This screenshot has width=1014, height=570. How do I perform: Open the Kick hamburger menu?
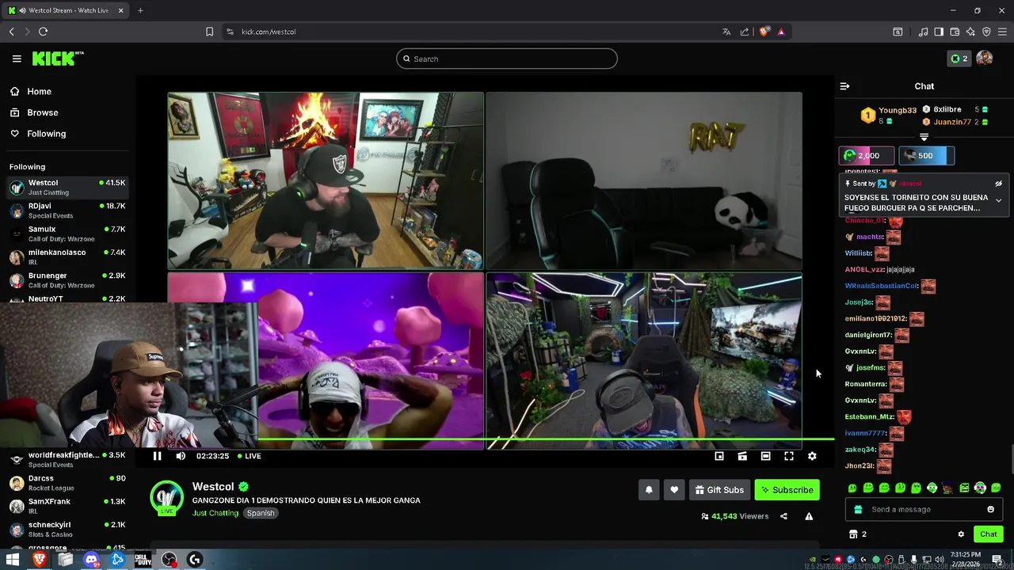click(17, 59)
